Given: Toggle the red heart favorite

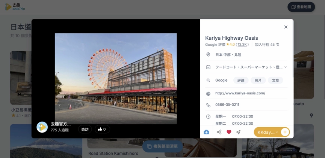Looking at the screenshot, I should (229, 132).
